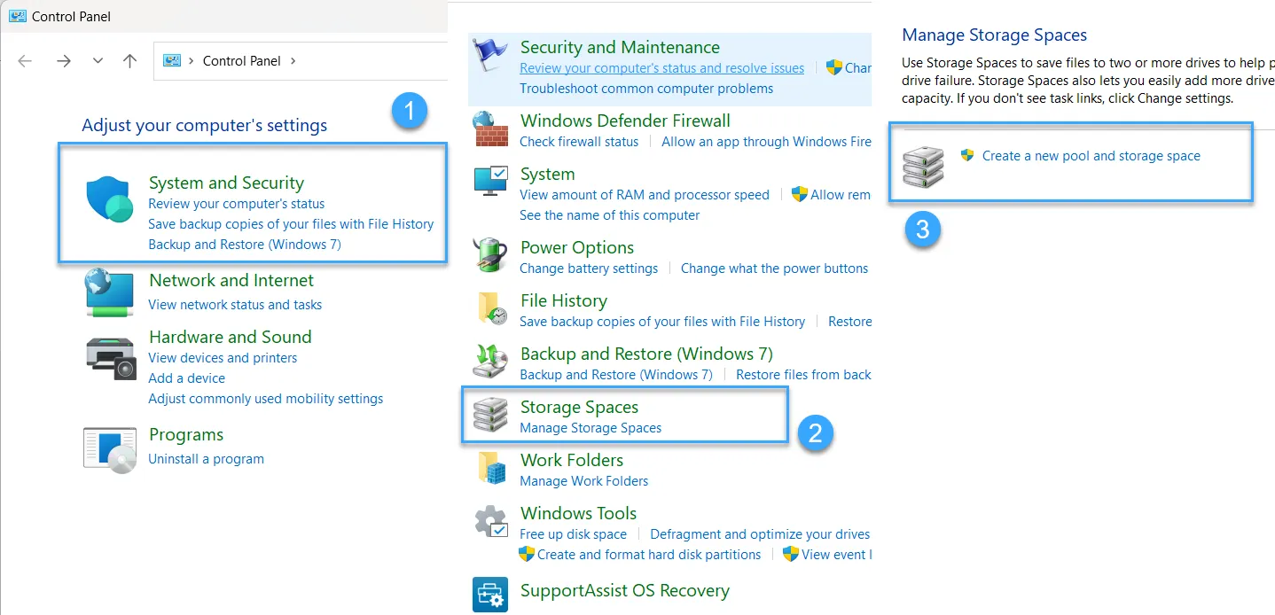This screenshot has width=1275, height=615.
Task: Click the Power Options battery icon
Action: [x=490, y=256]
